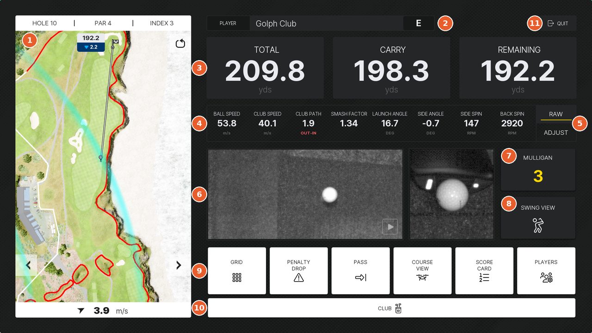The height and width of the screenshot is (333, 592).
Task: Click the player score E indicator
Action: [x=419, y=24]
